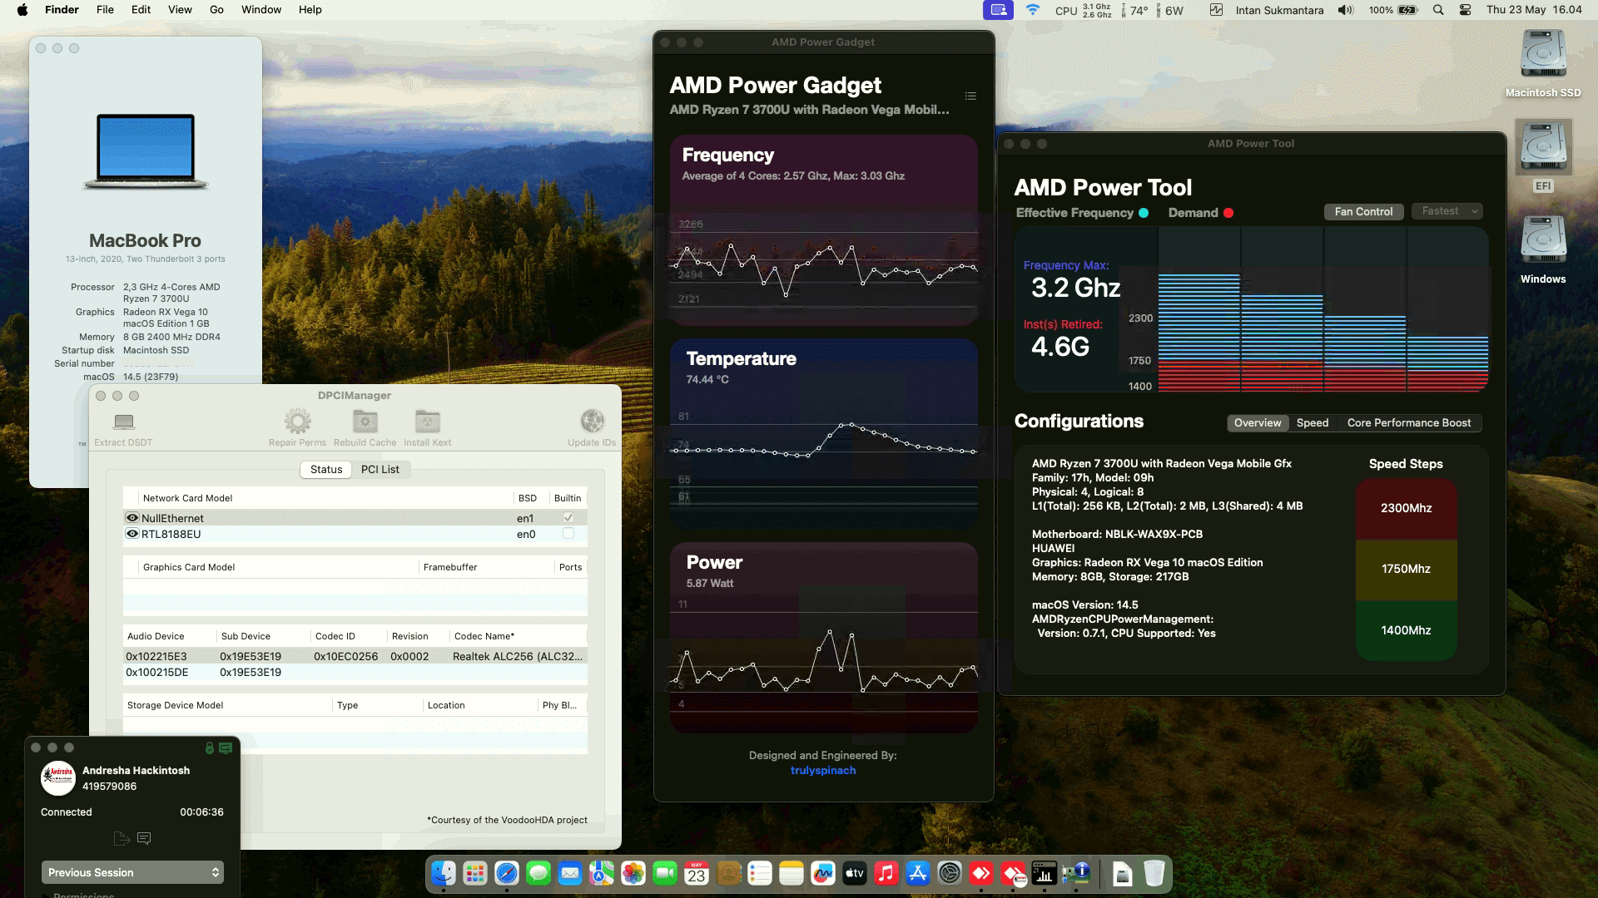
Task: Click the Update IDs globe icon
Action: pos(592,422)
